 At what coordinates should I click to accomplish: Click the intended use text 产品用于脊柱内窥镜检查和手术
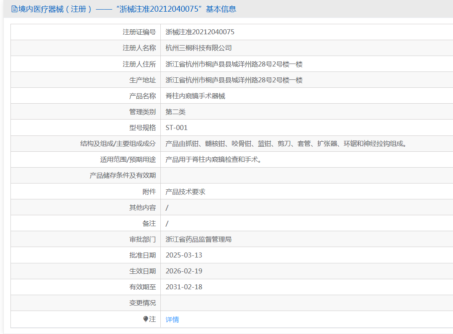(x=214, y=159)
